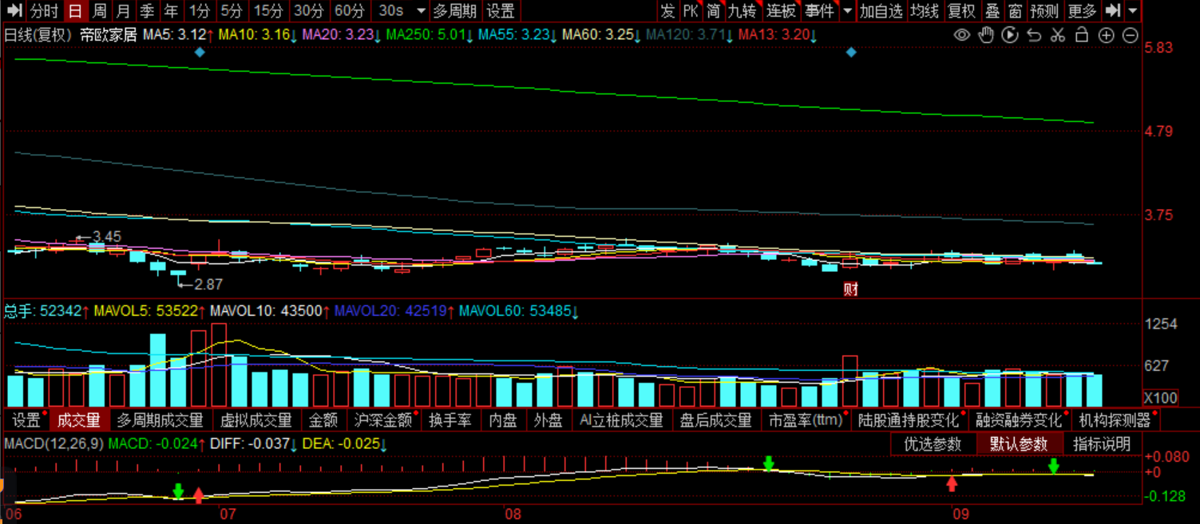
Task: Click 设置 in the indicator tab row
Action: point(26,420)
